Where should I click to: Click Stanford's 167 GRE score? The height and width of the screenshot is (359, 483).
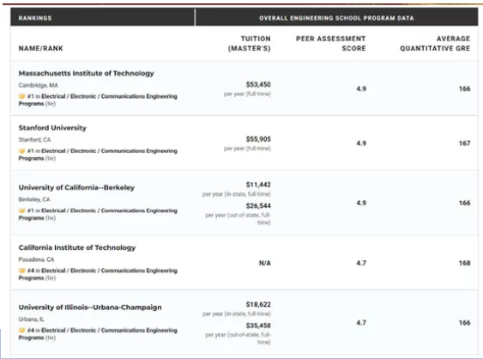464,143
